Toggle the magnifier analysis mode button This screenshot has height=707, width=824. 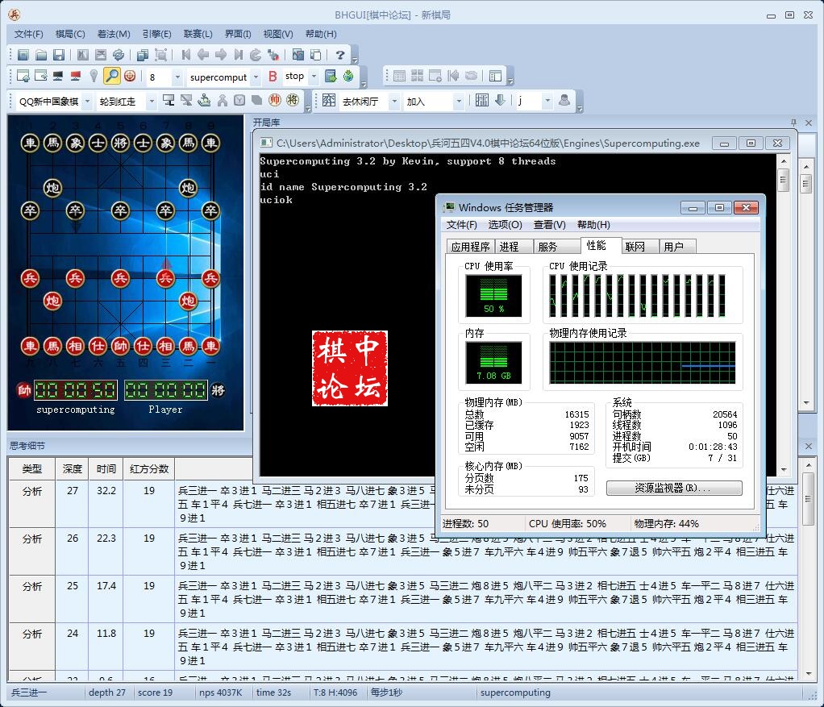tap(111, 76)
